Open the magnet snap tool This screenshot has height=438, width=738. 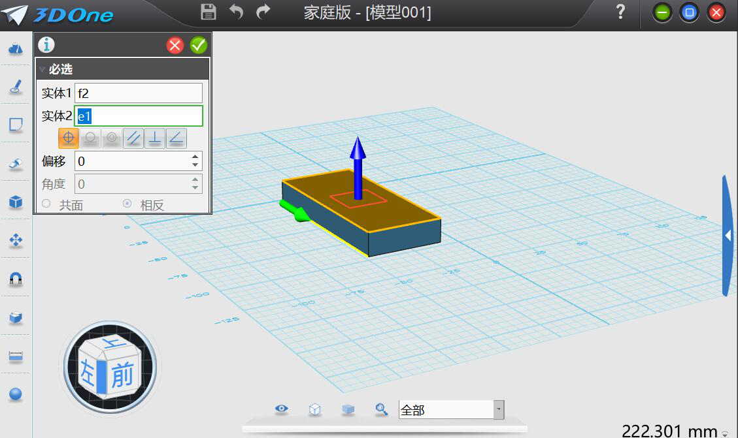[x=16, y=279]
